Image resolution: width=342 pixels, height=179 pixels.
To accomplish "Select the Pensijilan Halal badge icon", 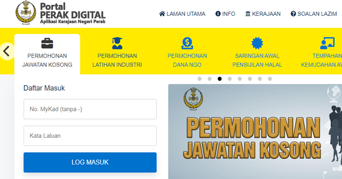I will [x=257, y=43].
